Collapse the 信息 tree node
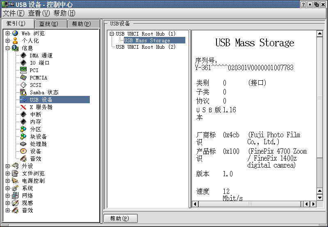Image resolution: width=328 pixels, height=227 pixels. pyautogui.click(x=7, y=48)
